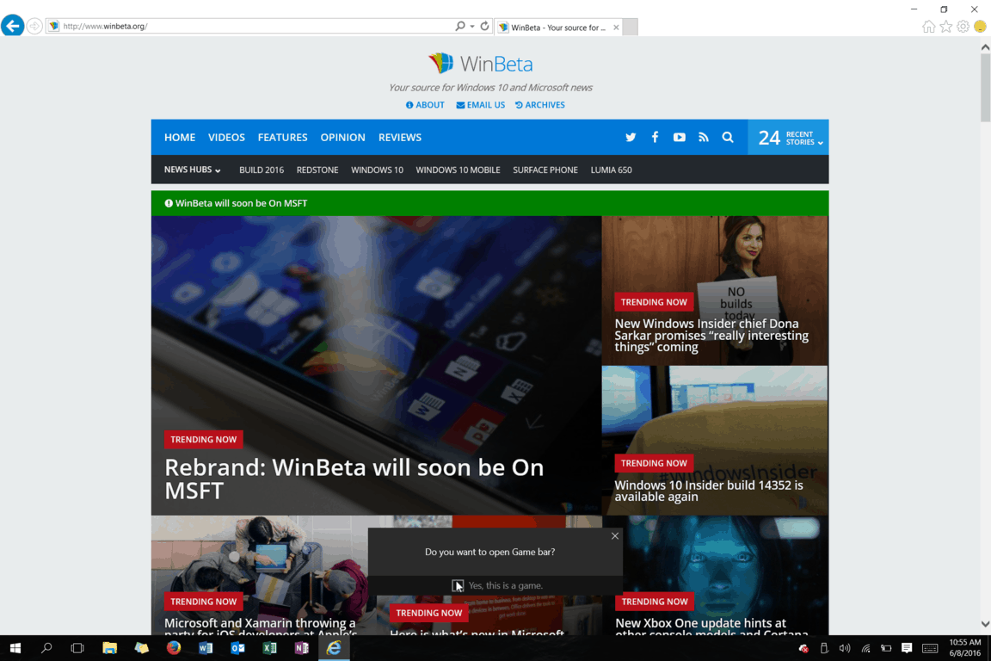Launch Firefox from the taskbar
This screenshot has width=991, height=661.
(174, 648)
